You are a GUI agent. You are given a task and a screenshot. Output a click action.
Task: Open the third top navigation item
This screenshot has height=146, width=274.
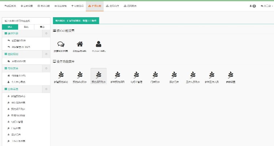44,6
